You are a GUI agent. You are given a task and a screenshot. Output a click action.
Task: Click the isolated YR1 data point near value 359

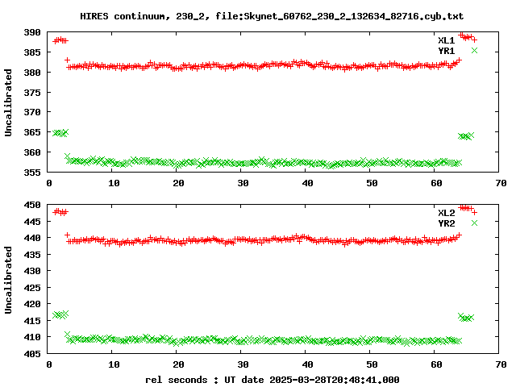[x=67, y=156]
